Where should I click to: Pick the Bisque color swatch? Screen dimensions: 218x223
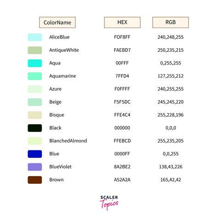tap(35, 115)
